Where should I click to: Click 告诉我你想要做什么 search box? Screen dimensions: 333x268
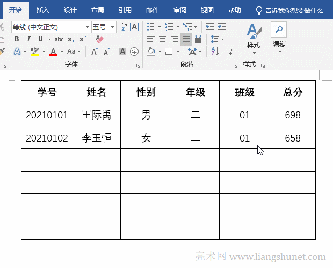(289, 10)
